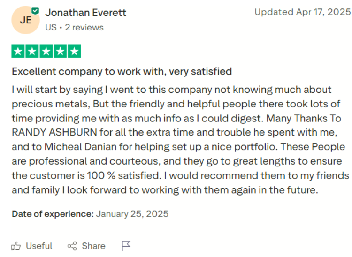
Task: Click the green verified checkmark badge
Action: (x=35, y=10)
